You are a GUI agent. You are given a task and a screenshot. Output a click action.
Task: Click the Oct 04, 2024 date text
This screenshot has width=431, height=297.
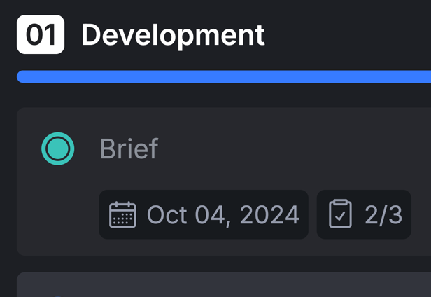point(223,215)
